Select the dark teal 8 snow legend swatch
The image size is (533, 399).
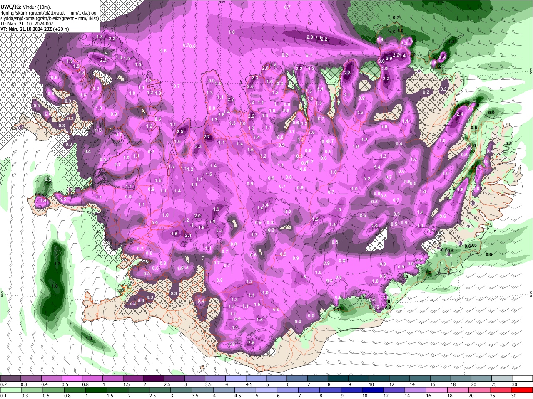(337, 379)
